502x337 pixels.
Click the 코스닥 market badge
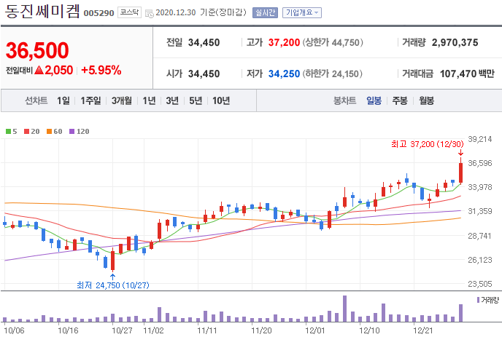click(129, 12)
